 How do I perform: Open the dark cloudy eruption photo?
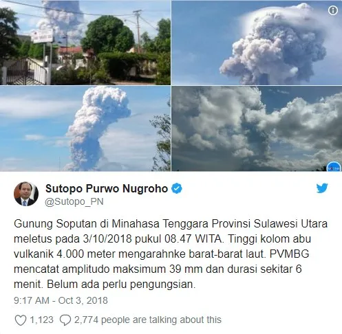257,129
